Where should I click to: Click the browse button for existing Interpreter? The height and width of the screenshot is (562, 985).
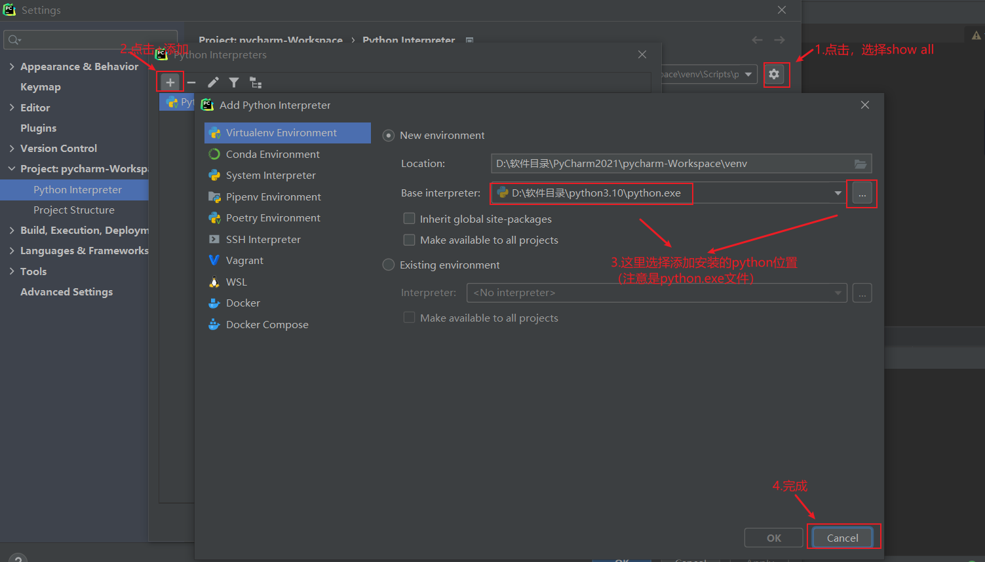click(862, 293)
